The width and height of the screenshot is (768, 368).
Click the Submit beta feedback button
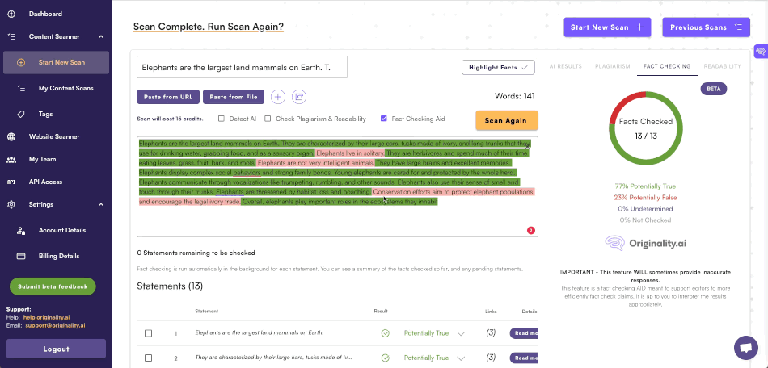53,286
